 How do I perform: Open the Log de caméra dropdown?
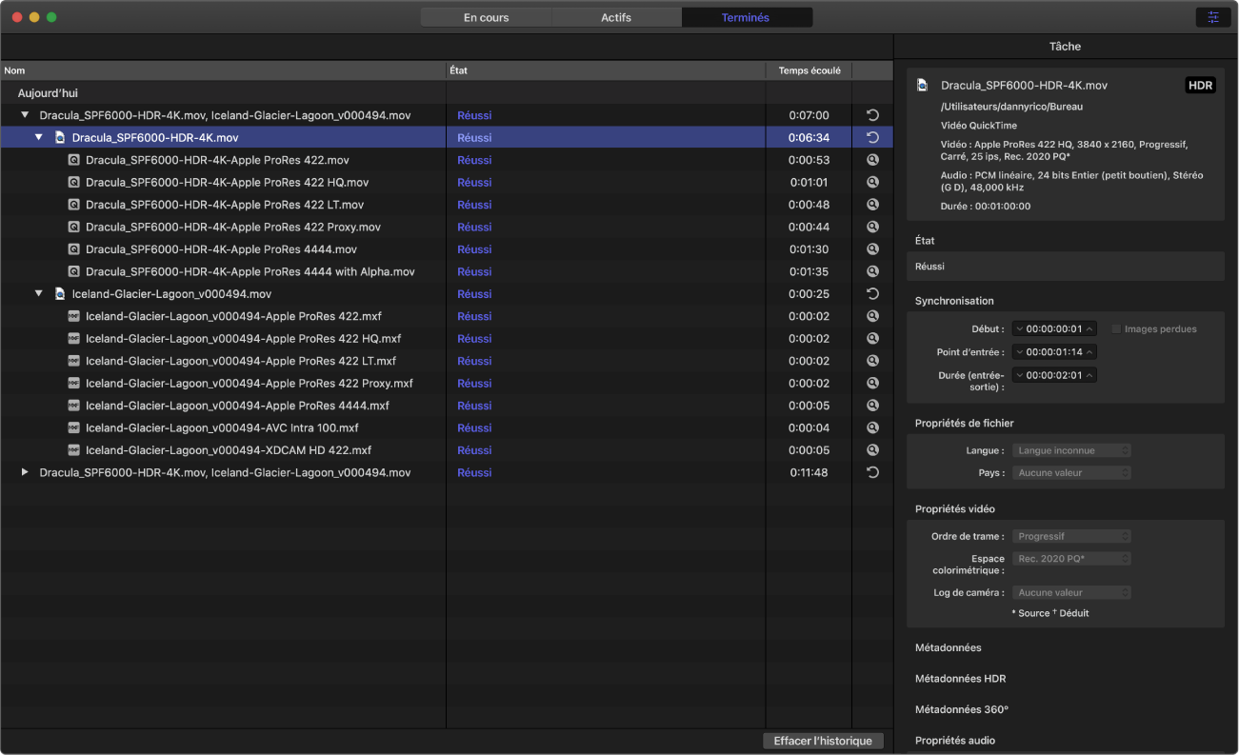click(x=1072, y=592)
